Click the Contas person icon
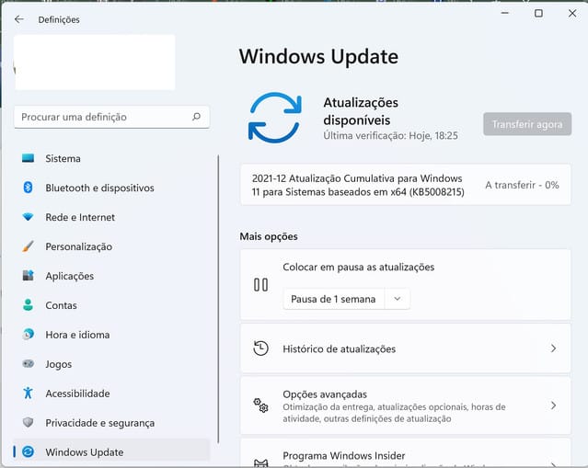 pos(28,305)
